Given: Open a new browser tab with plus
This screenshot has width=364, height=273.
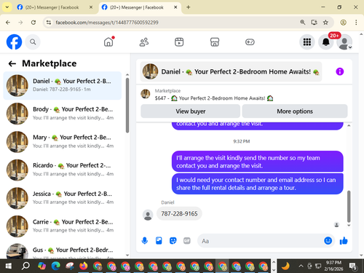Looking at the screenshot, I should [189, 7].
